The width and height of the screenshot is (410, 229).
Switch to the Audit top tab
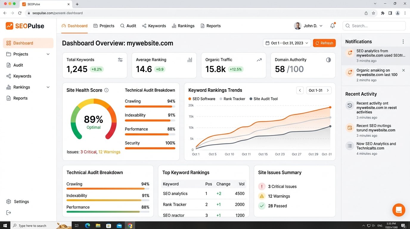click(x=128, y=26)
